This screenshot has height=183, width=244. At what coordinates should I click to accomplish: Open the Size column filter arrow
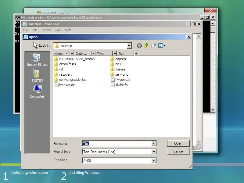[x=136, y=54]
